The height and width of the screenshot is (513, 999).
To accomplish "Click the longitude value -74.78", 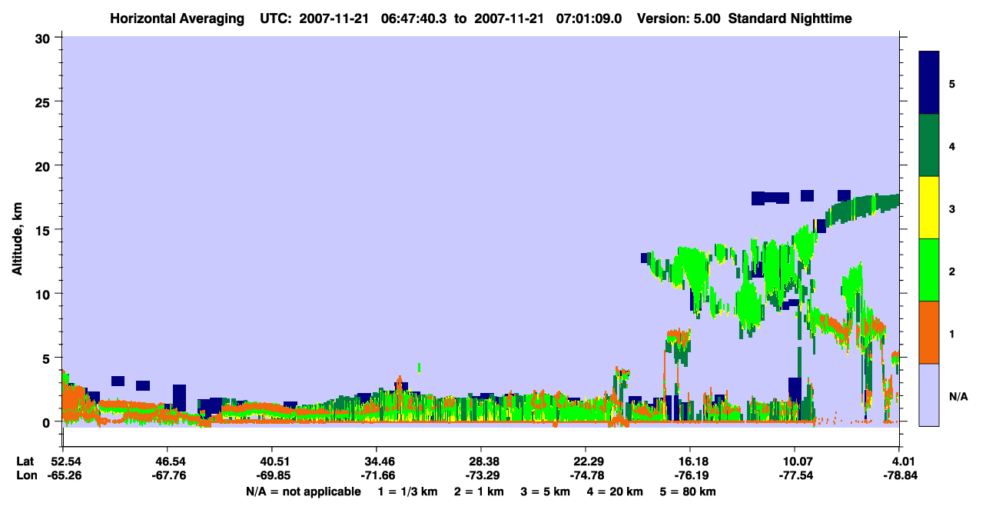I will click(586, 475).
